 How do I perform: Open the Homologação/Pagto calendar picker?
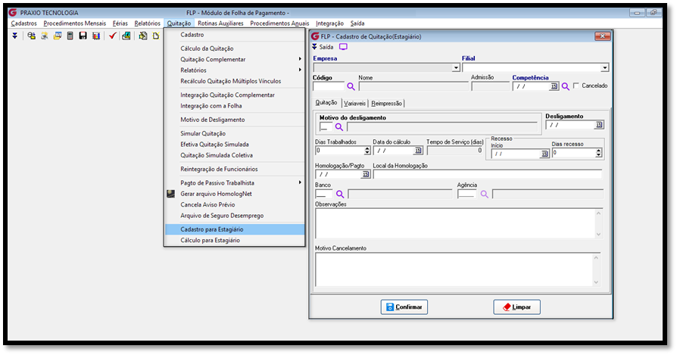point(366,174)
